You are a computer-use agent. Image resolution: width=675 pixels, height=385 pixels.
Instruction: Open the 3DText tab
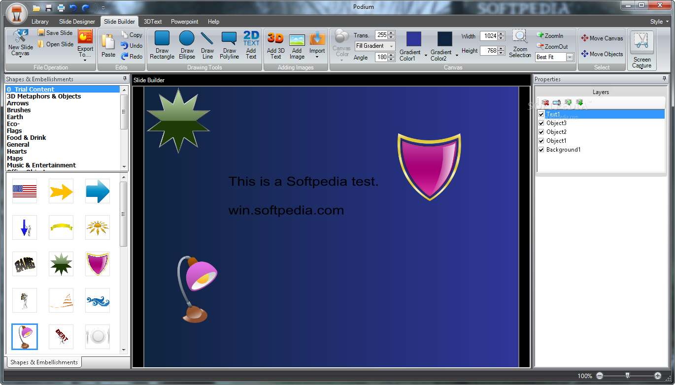click(x=153, y=22)
